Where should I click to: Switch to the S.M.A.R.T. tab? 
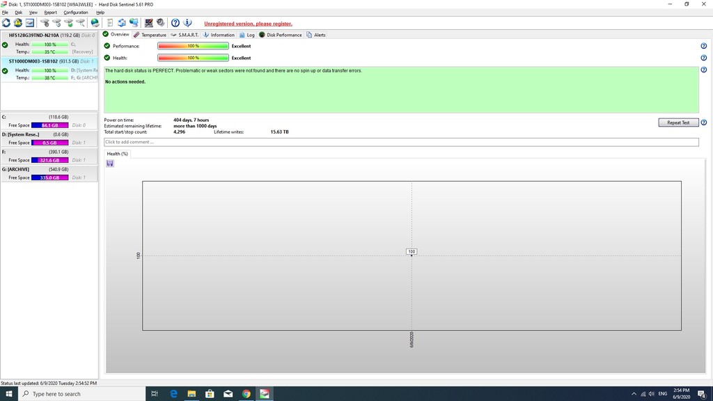tap(185, 35)
